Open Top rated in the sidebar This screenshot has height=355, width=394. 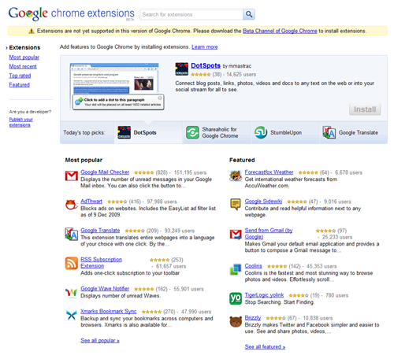[20, 76]
